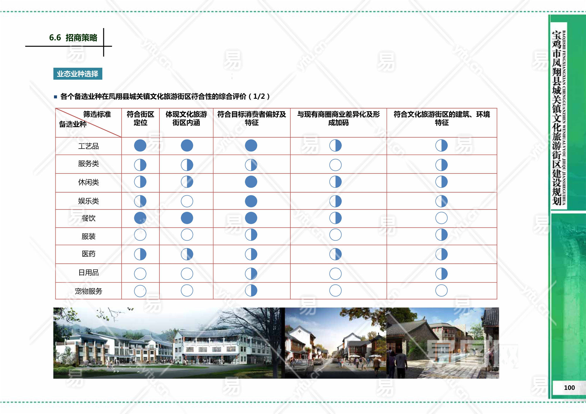Click the half circle for 日用品 under 建筑、环境特征
Viewport: 586px width, 414px height.
[441, 274]
